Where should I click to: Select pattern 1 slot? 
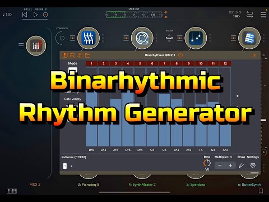point(65,166)
